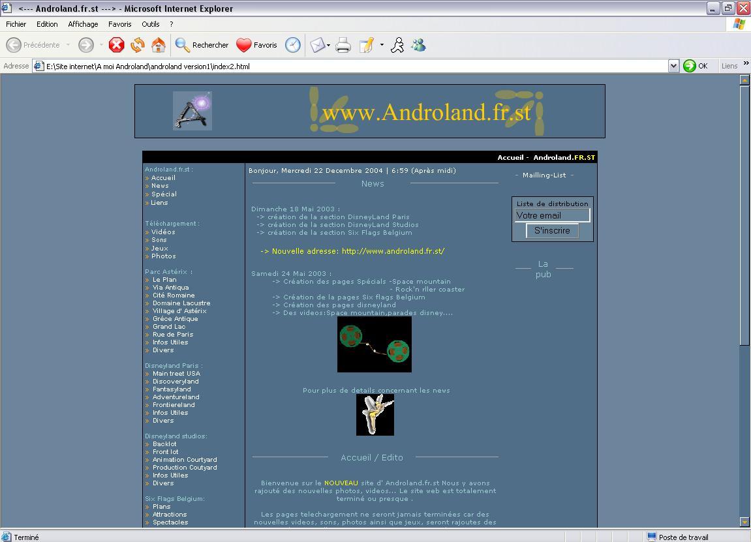
Task: Click the Liens toolbar label
Action: point(729,66)
